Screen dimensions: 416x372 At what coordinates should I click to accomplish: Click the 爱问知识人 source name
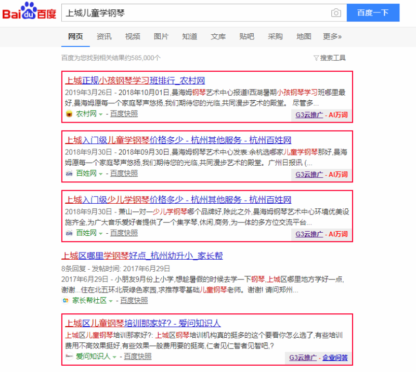[93, 356]
